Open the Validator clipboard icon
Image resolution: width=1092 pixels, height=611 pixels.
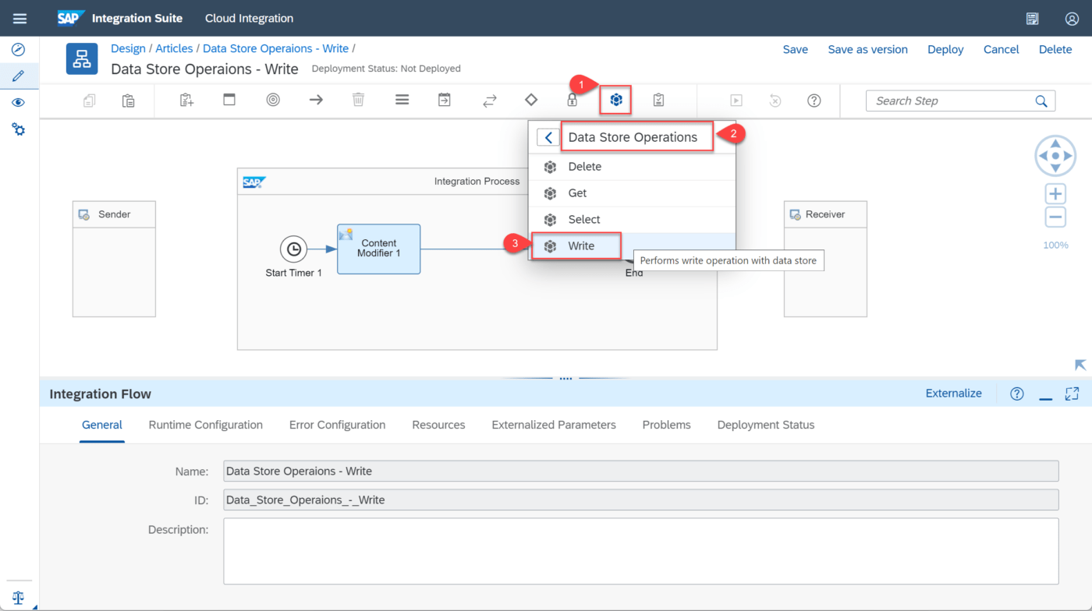pyautogui.click(x=659, y=100)
